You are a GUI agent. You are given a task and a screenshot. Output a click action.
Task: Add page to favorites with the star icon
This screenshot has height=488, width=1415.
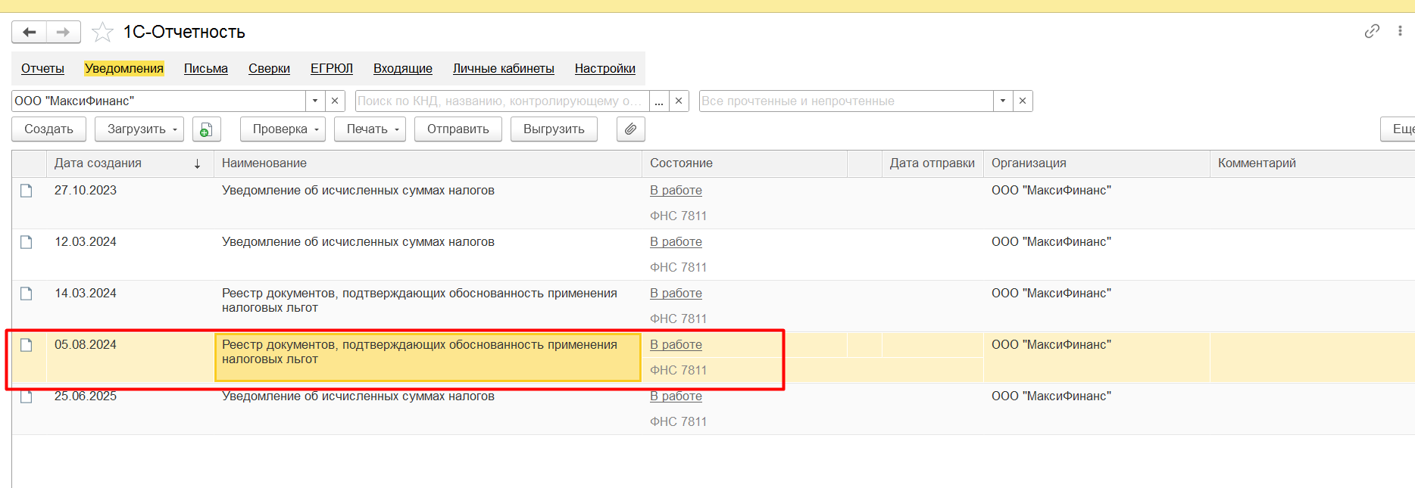102,32
